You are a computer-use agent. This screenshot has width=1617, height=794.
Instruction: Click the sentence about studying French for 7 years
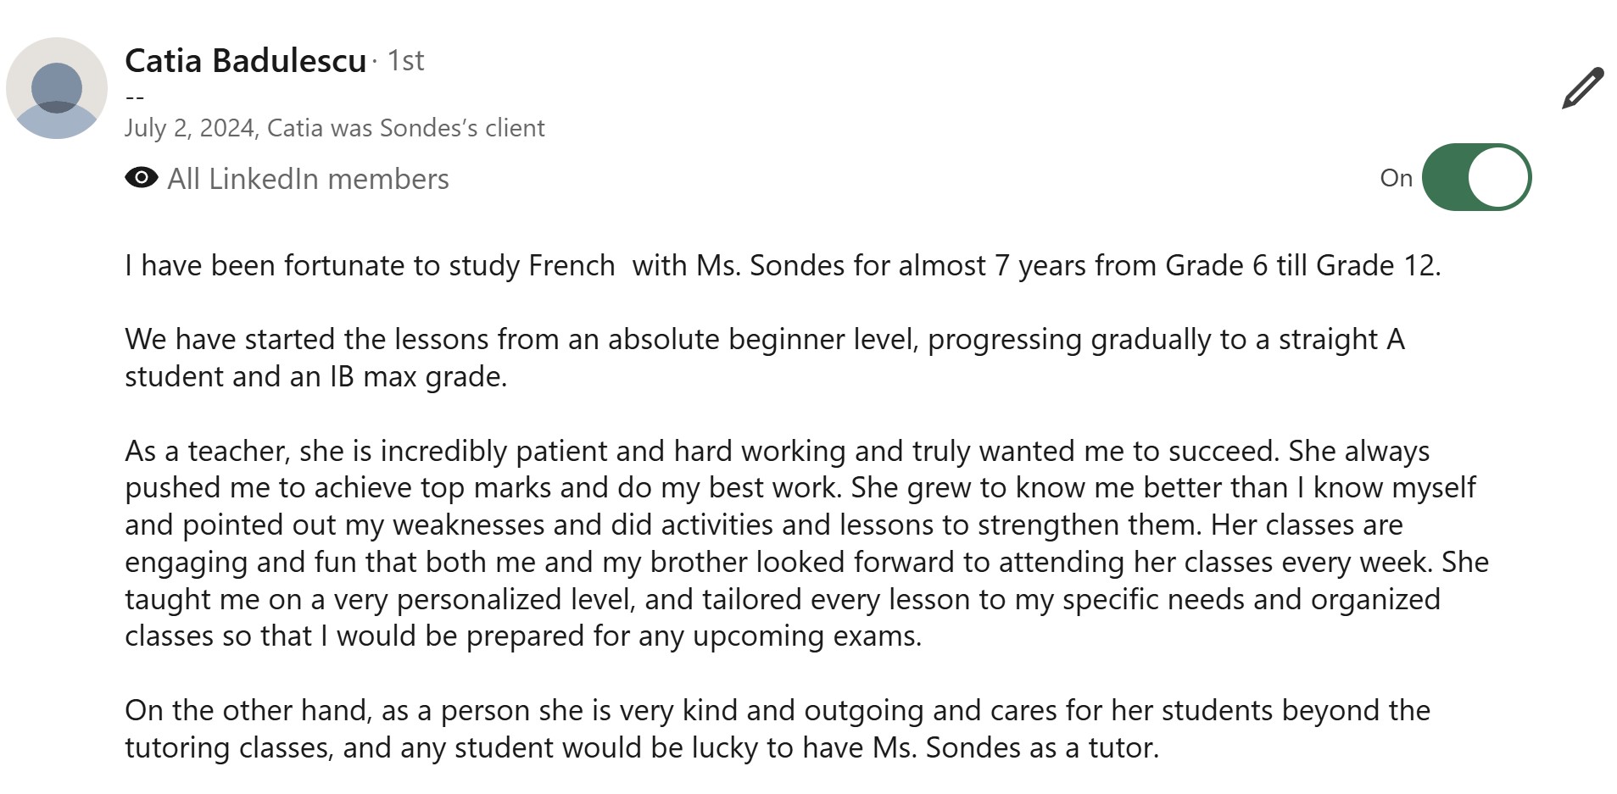782,266
